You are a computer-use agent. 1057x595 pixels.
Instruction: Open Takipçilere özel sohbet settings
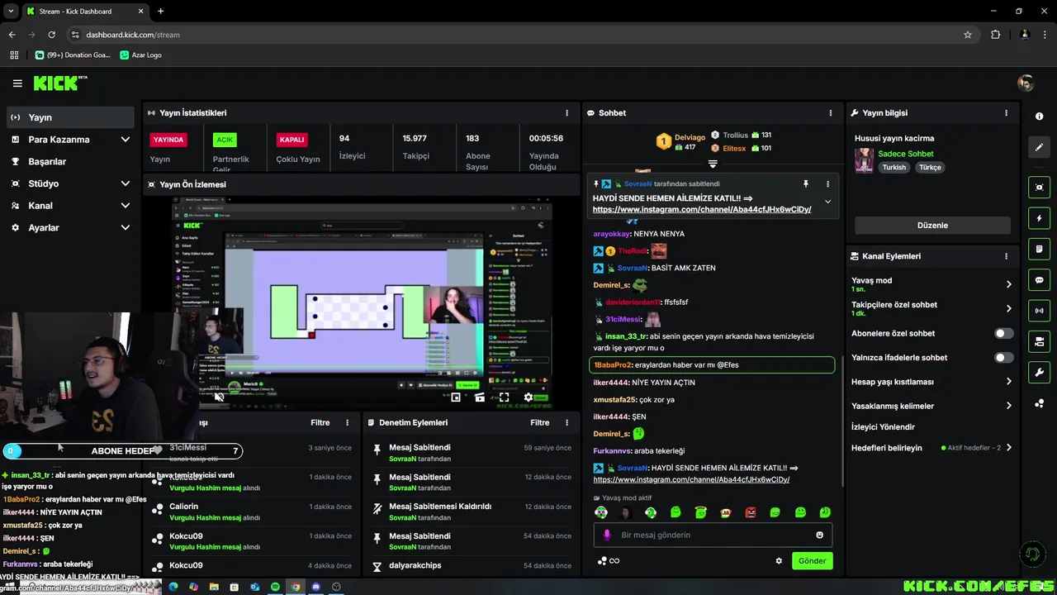(x=931, y=308)
